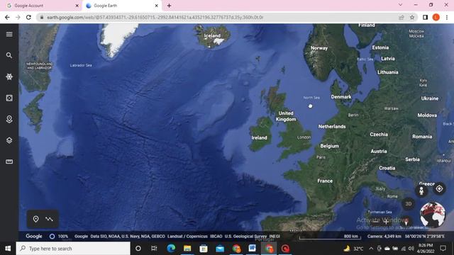Image resolution: width=454 pixels, height=255 pixels.
Task: Click the Labrador Sea label
Action: point(81,65)
